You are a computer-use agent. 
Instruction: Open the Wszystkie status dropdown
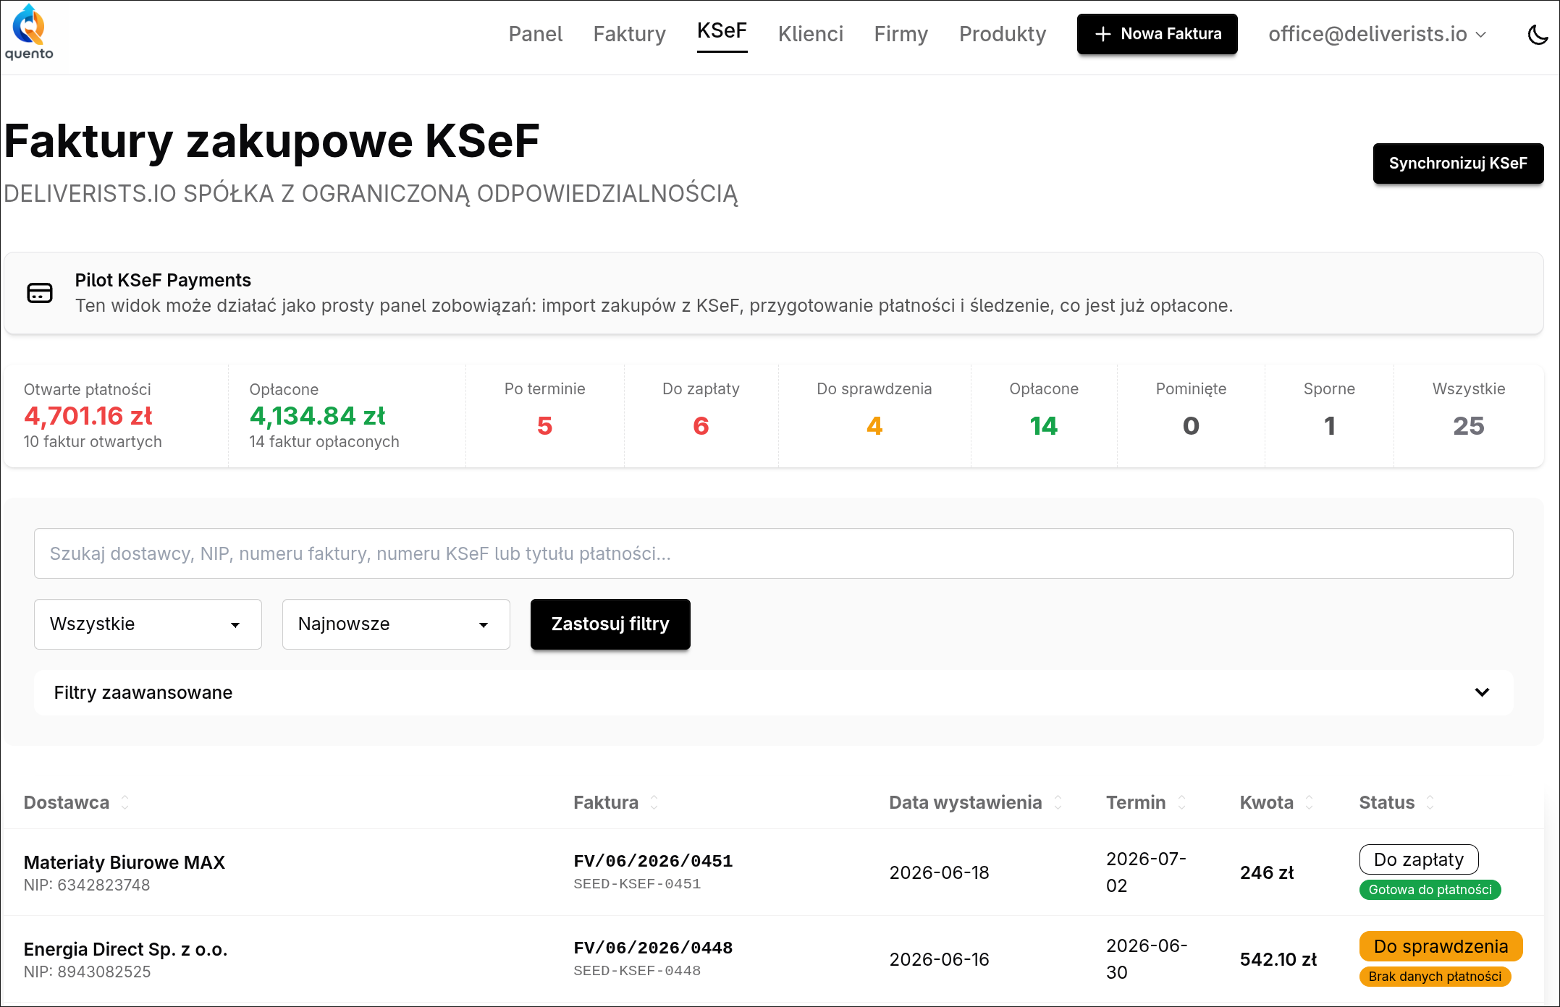[148, 624]
